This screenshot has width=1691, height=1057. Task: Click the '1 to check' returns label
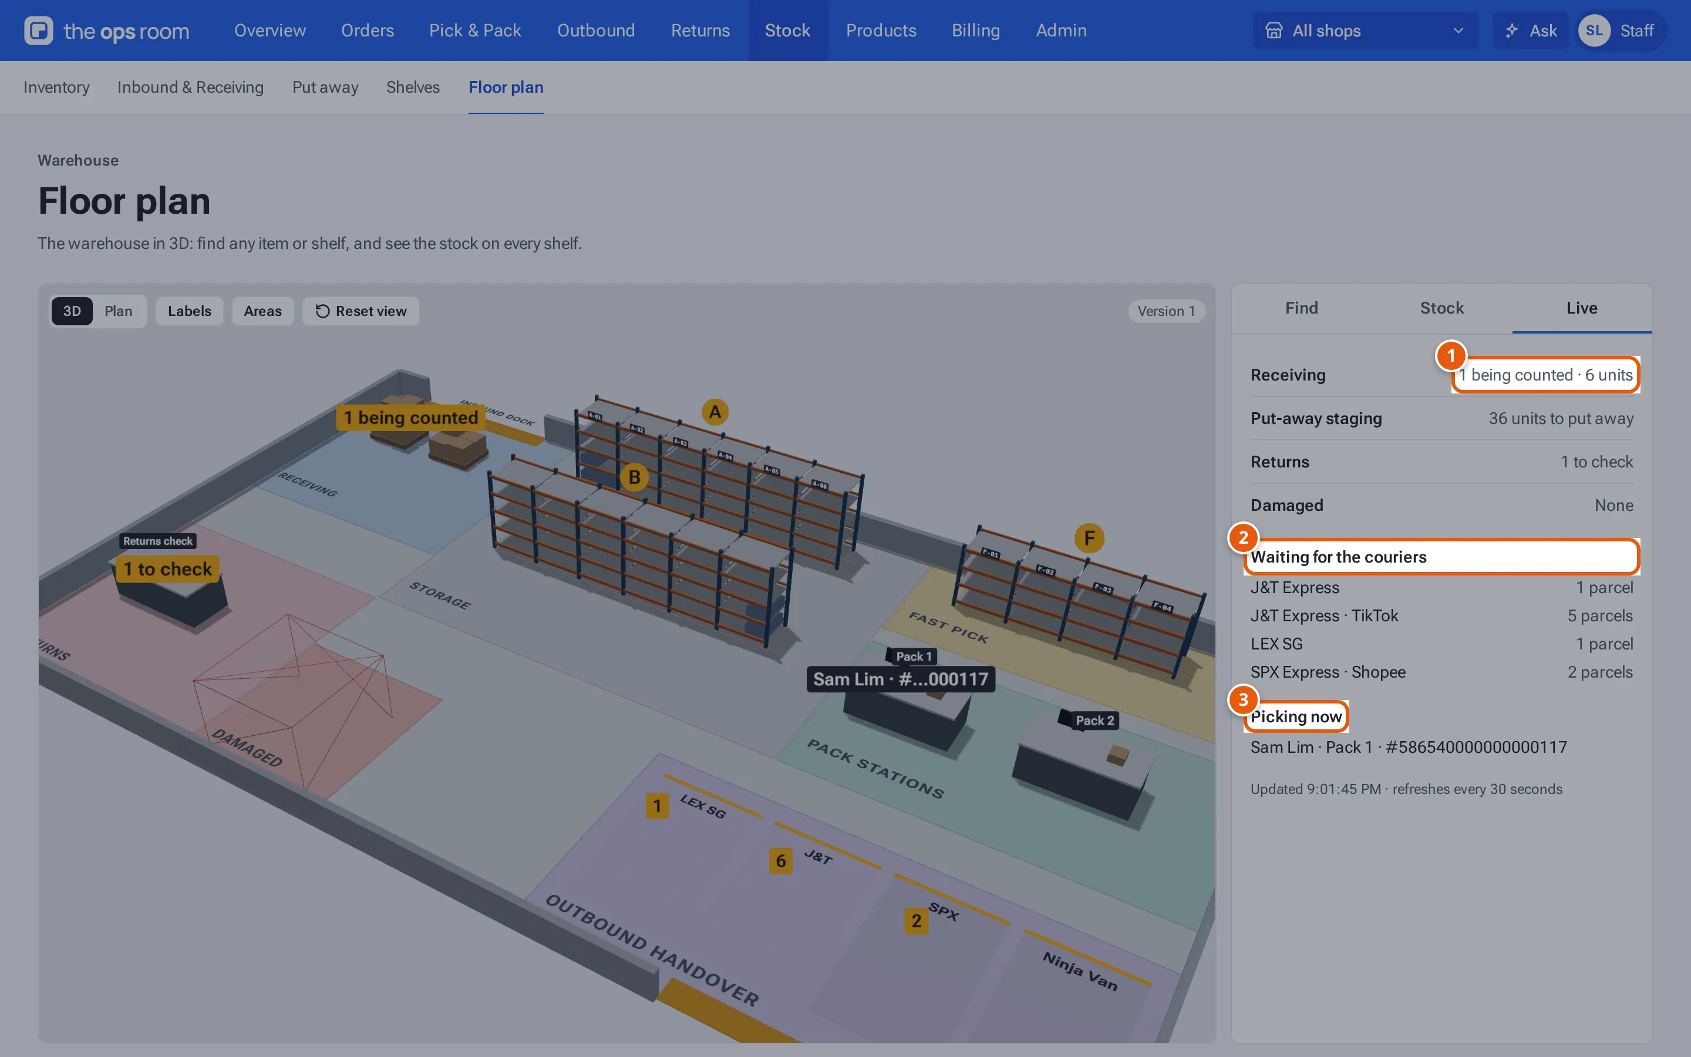[168, 569]
